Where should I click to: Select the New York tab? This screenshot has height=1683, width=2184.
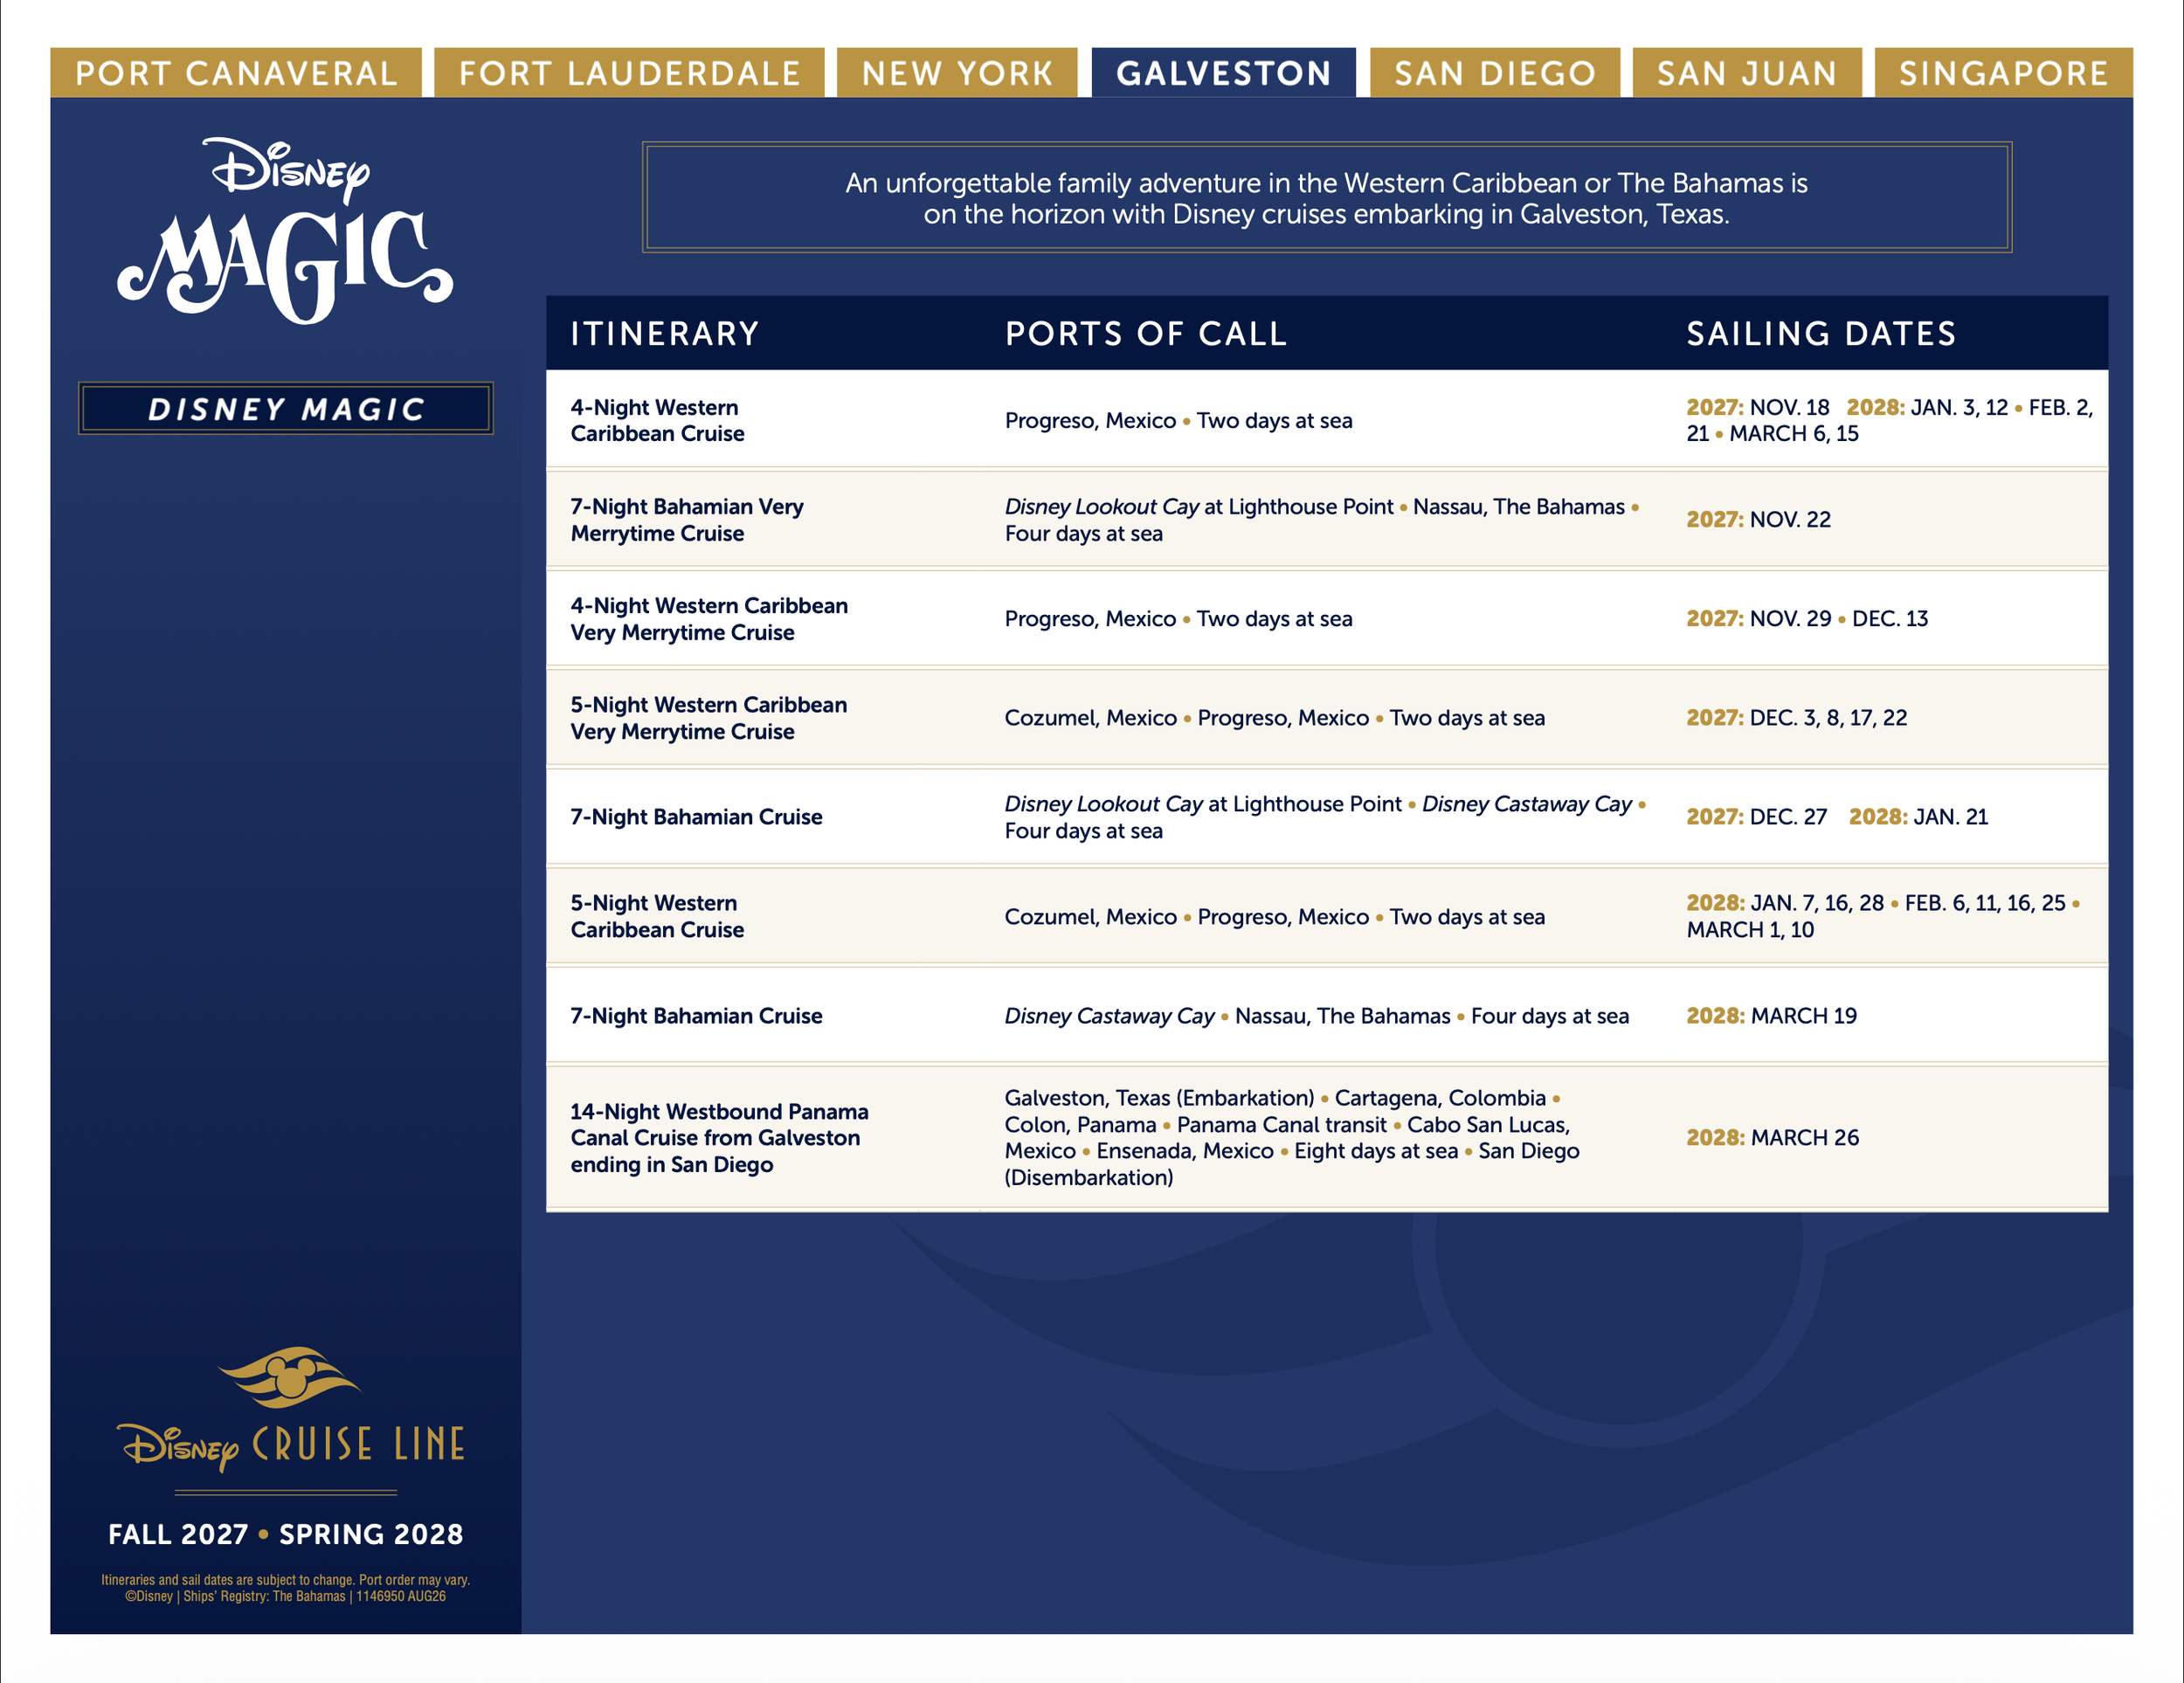tap(957, 73)
